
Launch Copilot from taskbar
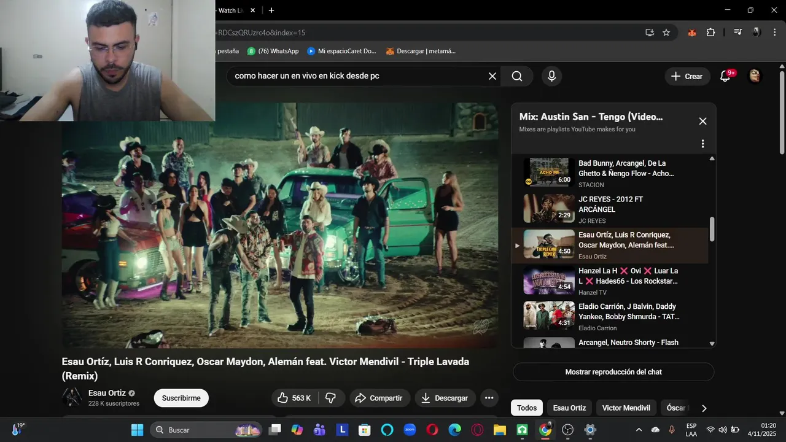coord(297,430)
